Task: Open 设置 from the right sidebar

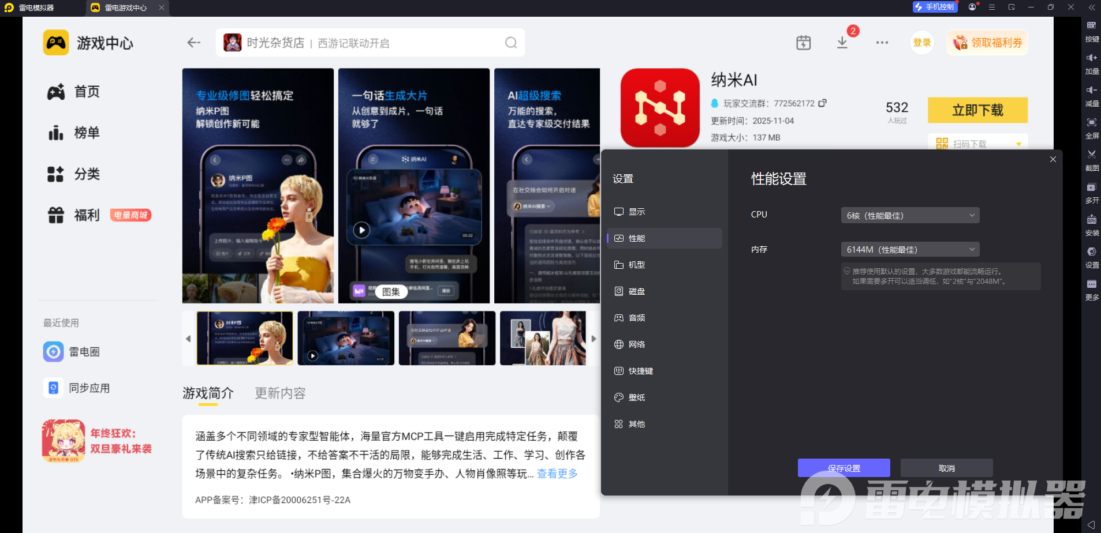Action: pos(1092,258)
